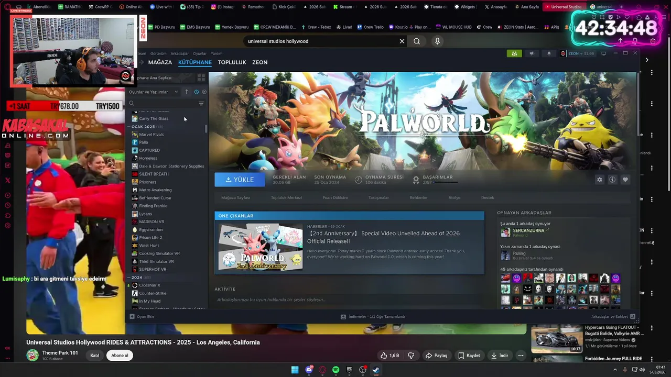Image resolution: width=671 pixels, height=377 pixels.
Task: Open Windows Start menu
Action: tap(295, 370)
